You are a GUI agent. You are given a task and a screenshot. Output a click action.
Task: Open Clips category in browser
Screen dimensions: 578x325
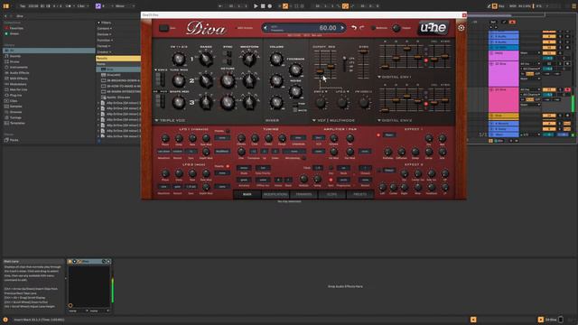(14, 100)
